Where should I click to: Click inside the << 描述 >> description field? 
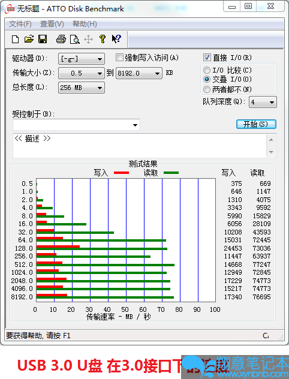140,146
